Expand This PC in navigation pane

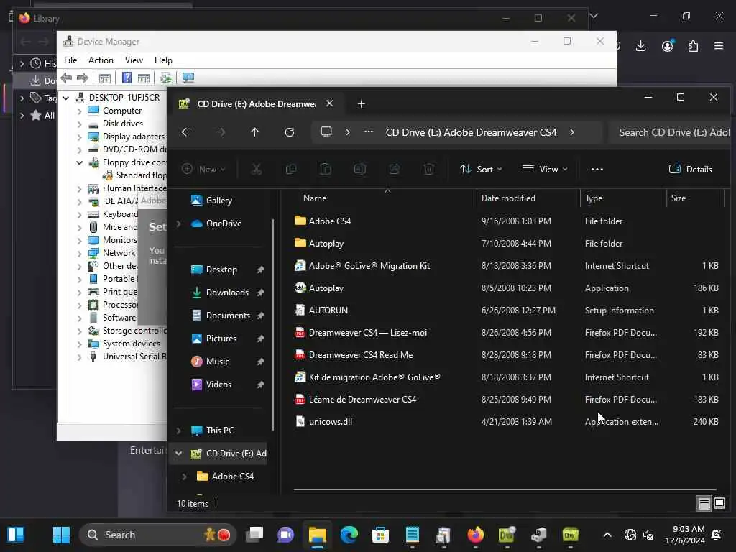coord(179,431)
